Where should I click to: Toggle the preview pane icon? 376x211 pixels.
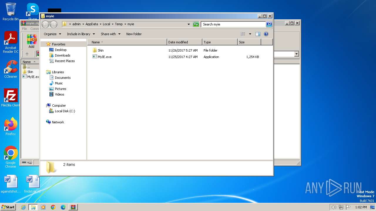[258, 34]
